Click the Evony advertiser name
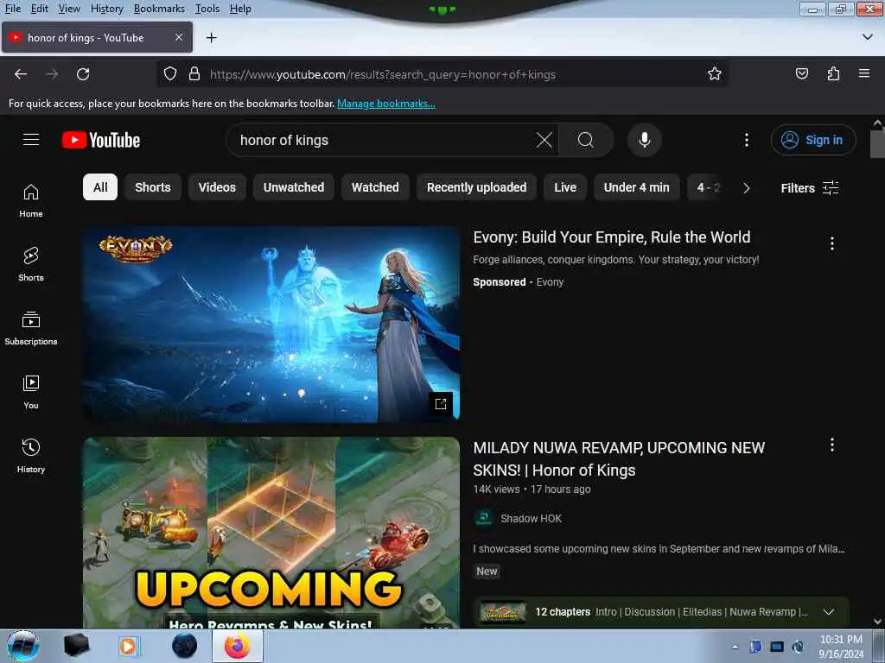The image size is (885, 663). [x=550, y=282]
